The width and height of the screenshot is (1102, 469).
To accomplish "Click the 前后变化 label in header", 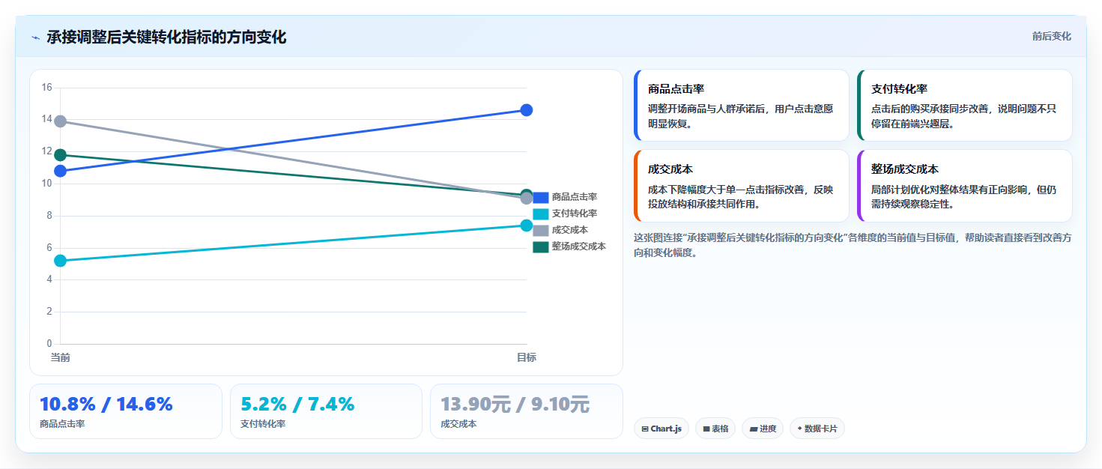I will click(1051, 36).
